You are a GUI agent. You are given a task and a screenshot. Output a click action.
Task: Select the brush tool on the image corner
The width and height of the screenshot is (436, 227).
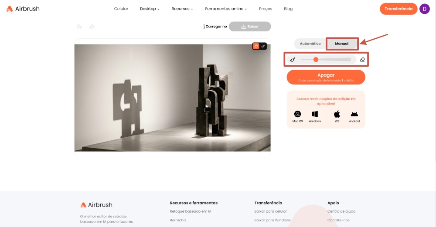[x=263, y=46]
